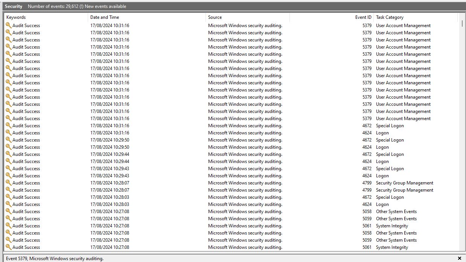Click the Security log title label
Image resolution: width=466 pixels, height=262 pixels.
14,6
